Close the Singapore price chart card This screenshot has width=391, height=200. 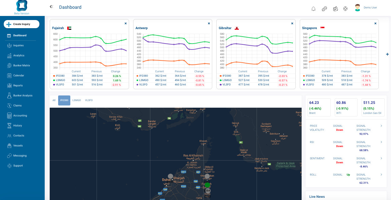376,23
